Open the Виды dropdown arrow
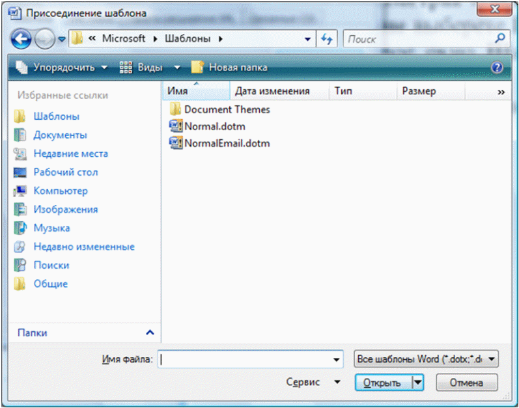 coord(177,68)
